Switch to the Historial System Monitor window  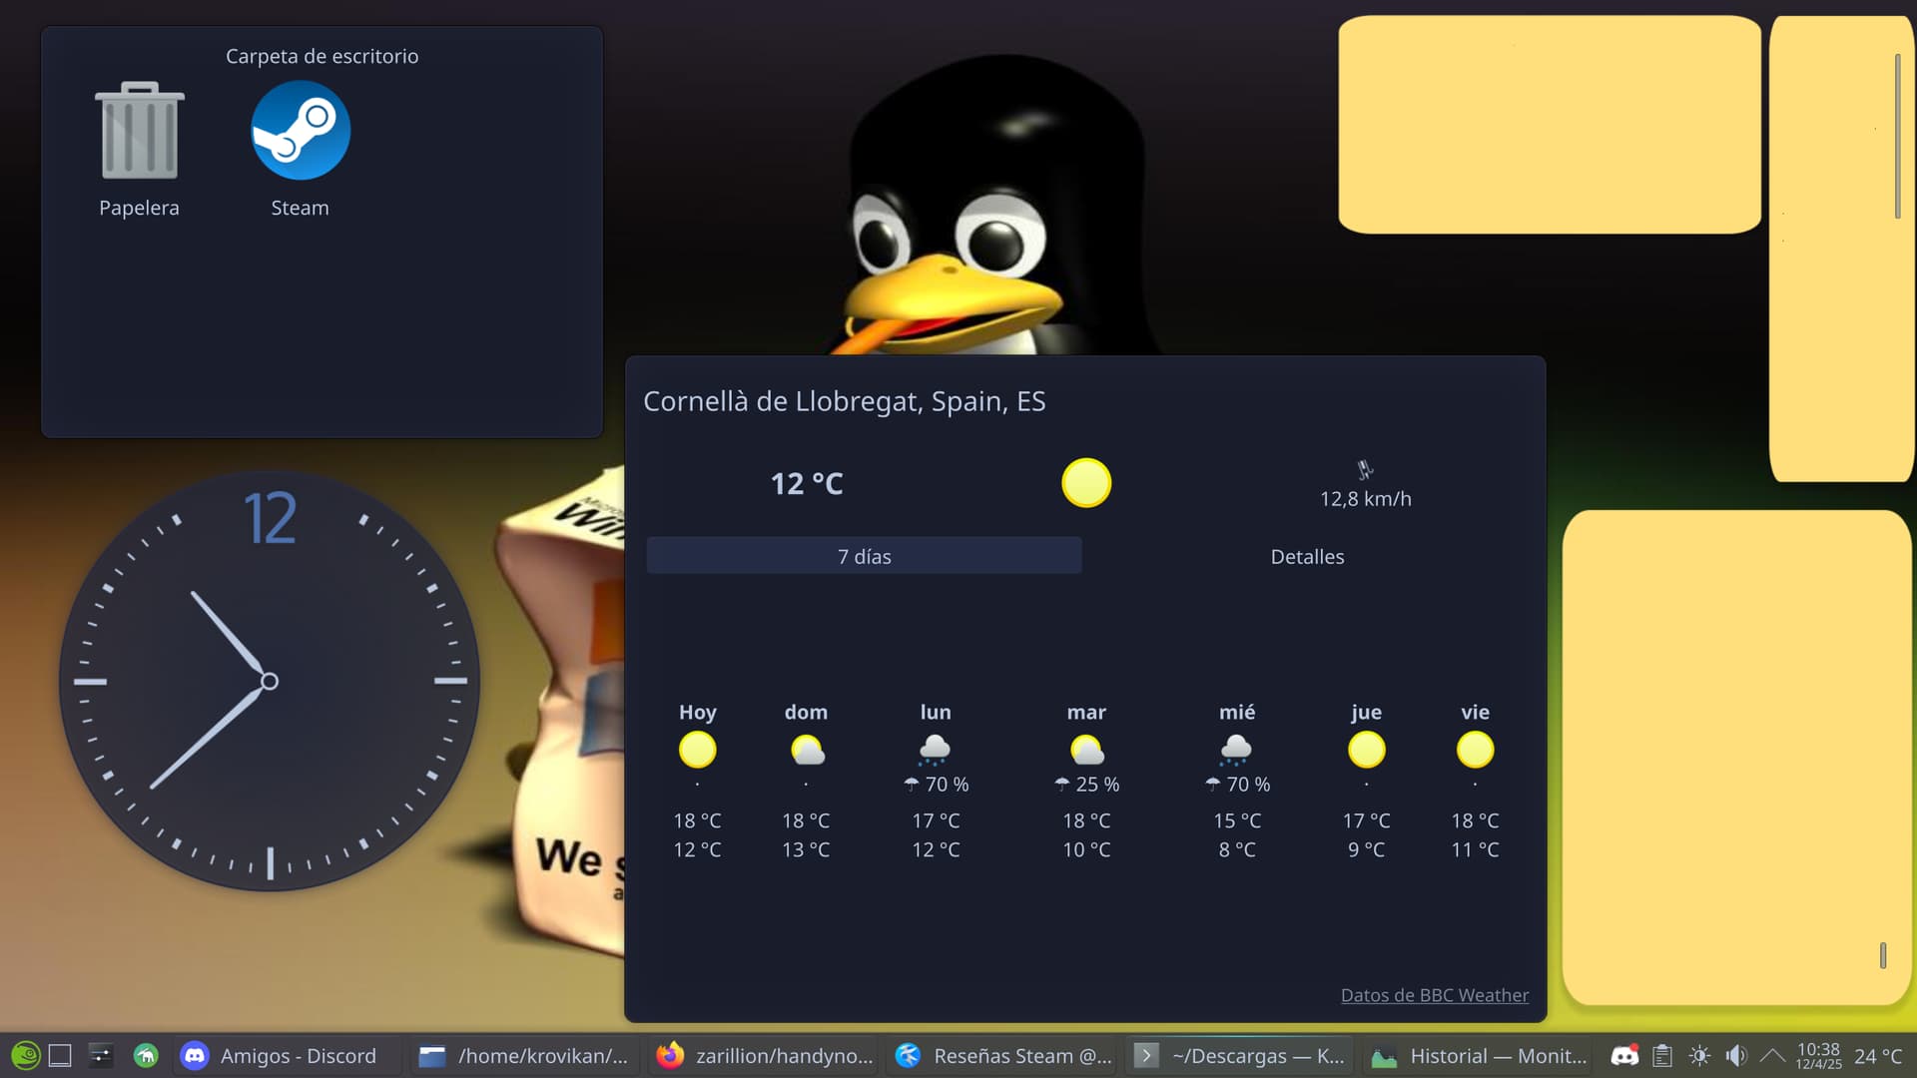pyautogui.click(x=1479, y=1055)
